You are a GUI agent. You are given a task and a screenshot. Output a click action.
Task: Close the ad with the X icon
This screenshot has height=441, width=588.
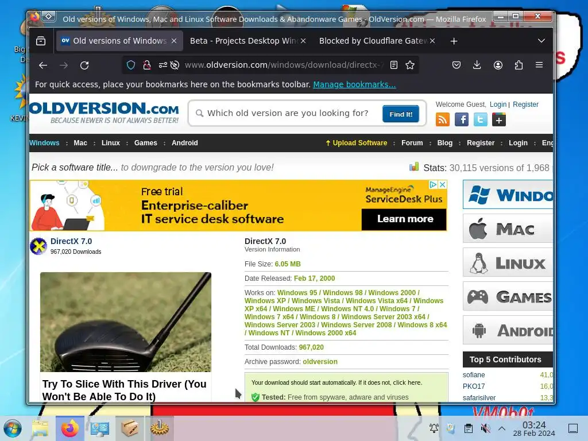point(443,184)
